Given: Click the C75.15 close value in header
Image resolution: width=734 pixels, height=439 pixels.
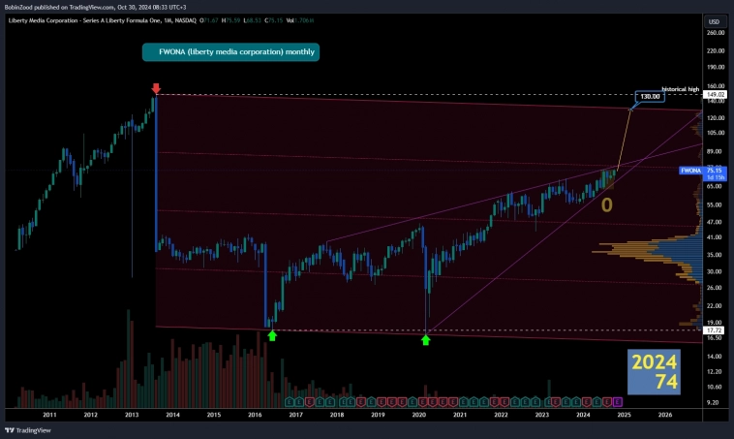Looking at the screenshot, I should pos(274,20).
